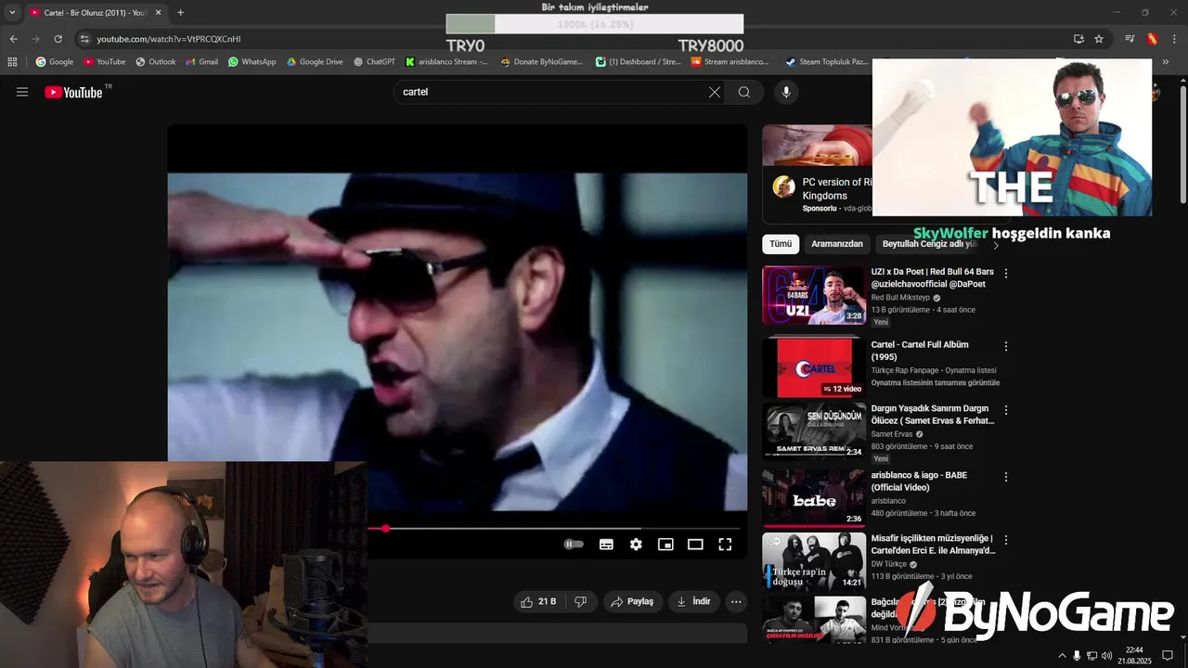Open the volume tray icon
The image size is (1188, 668).
[x=1106, y=656]
